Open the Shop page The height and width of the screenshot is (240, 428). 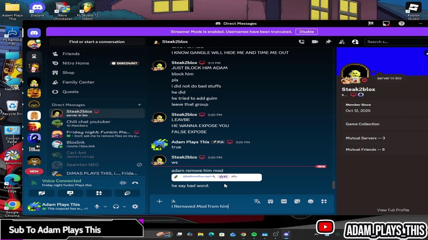(x=97, y=72)
